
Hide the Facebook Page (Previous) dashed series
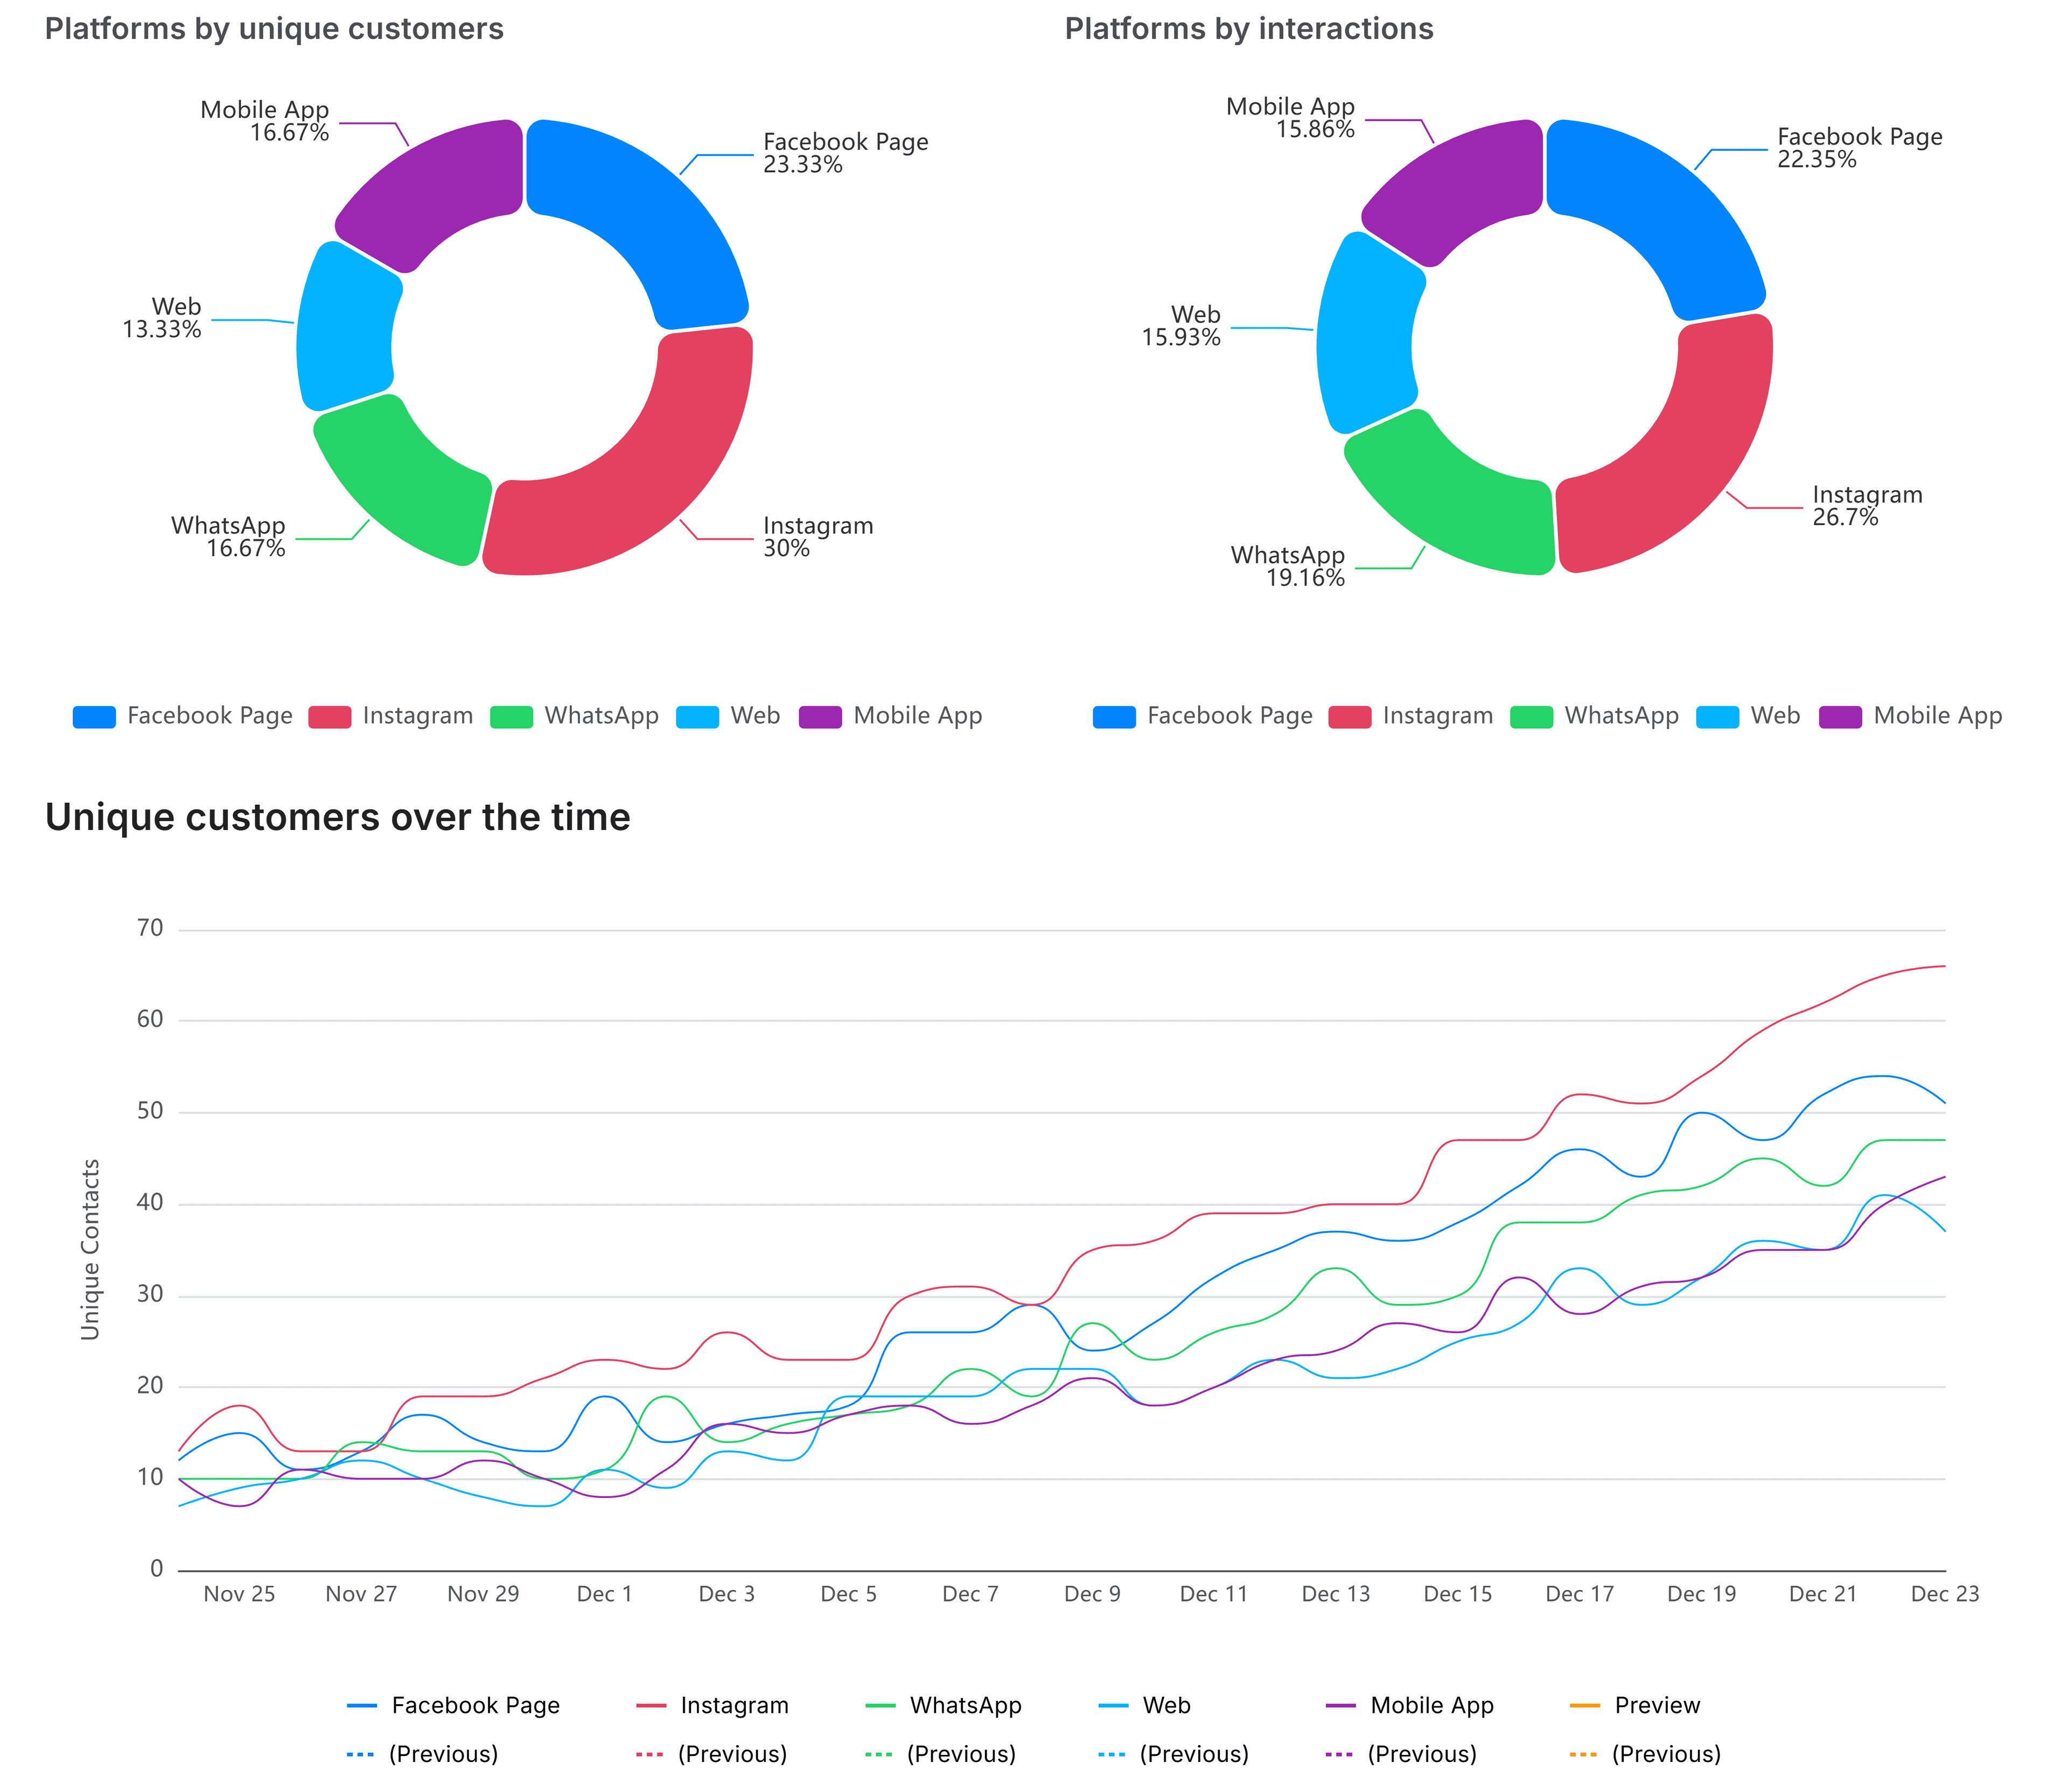coord(362,1753)
